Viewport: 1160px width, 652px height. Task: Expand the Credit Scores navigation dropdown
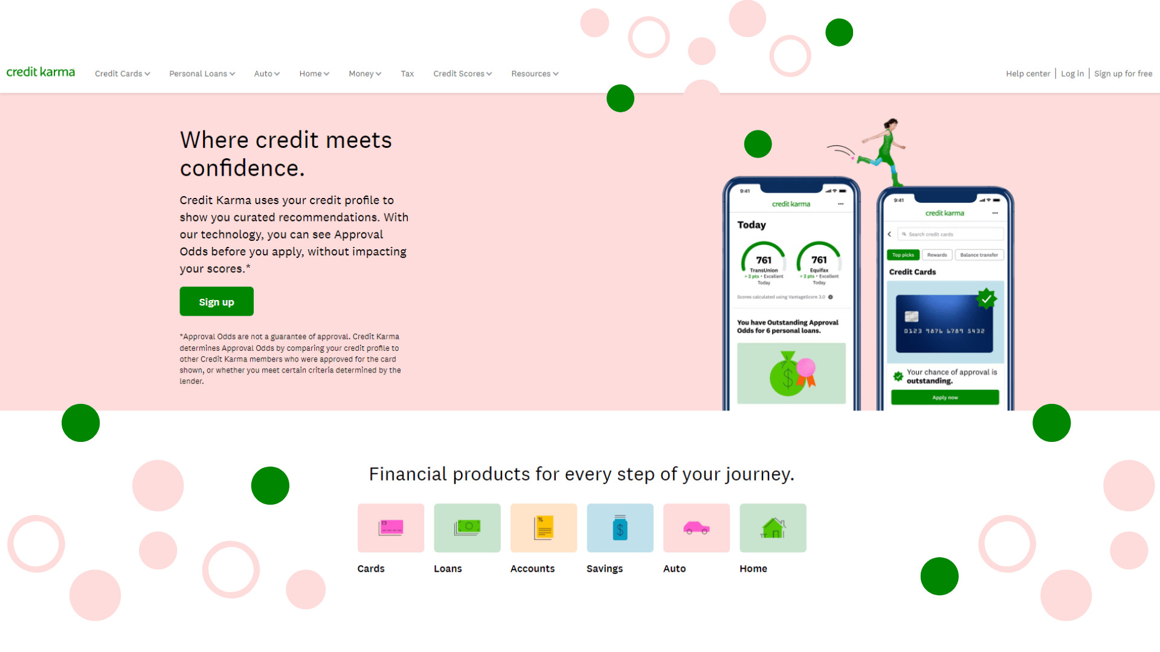point(463,73)
